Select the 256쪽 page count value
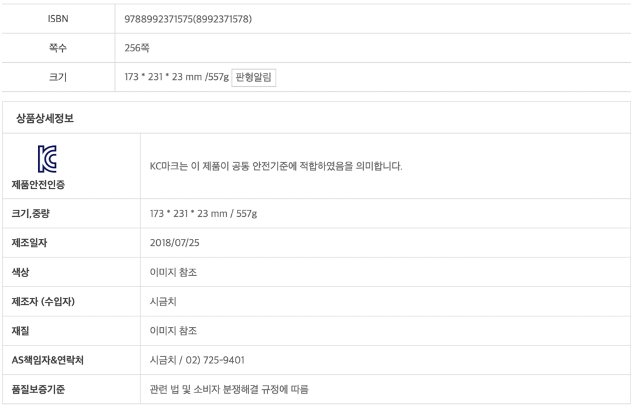The width and height of the screenshot is (635, 407). 137,48
